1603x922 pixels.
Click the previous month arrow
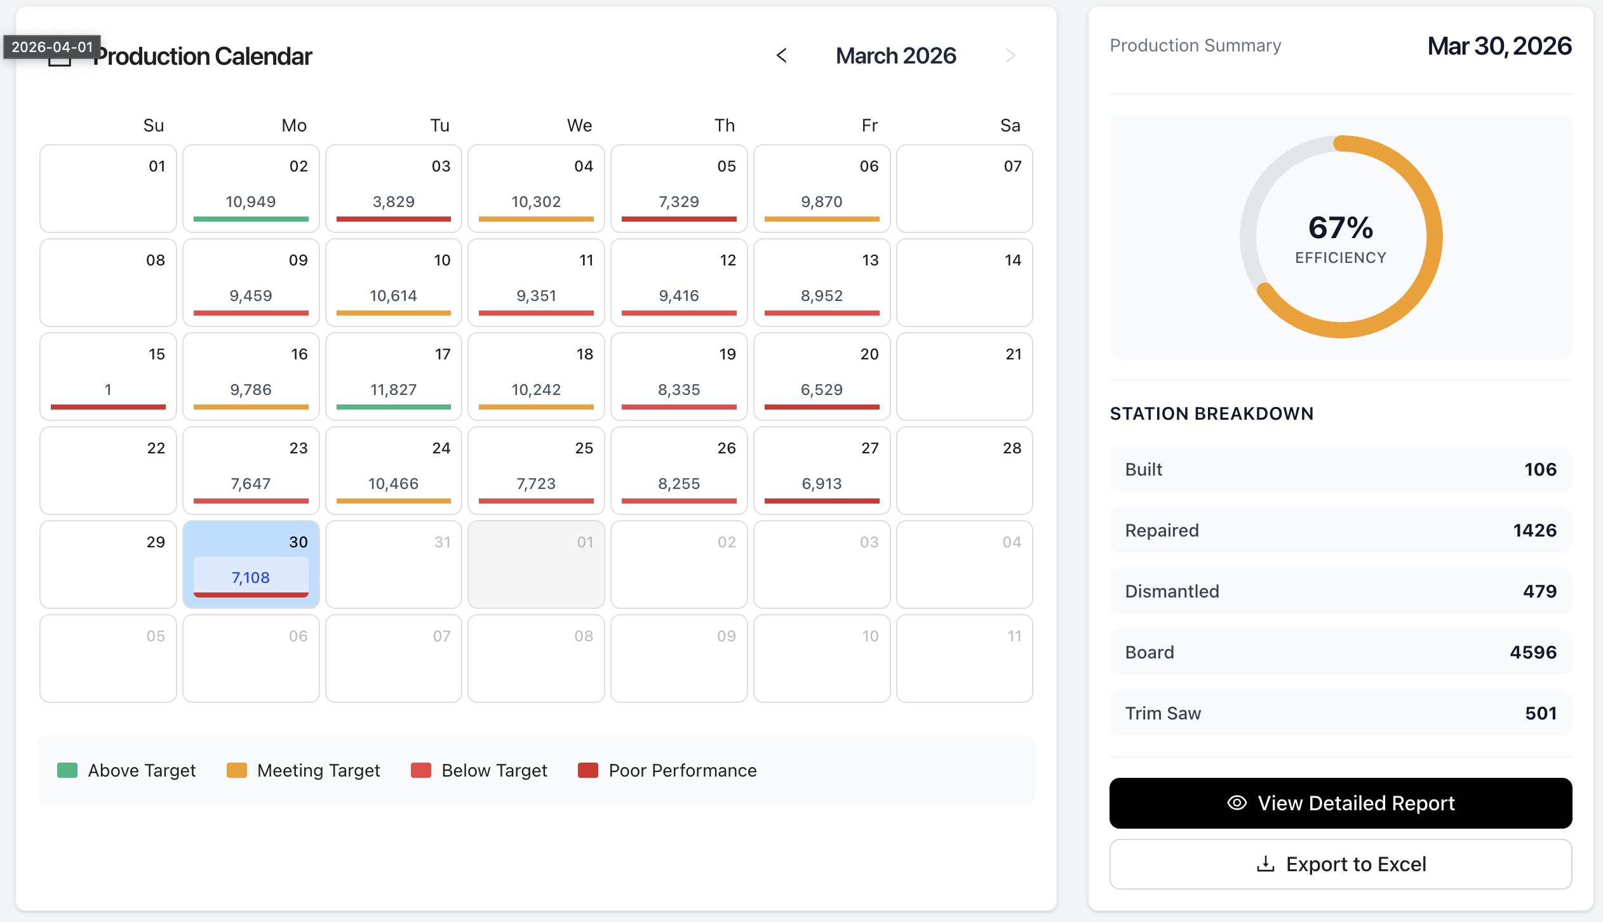tap(781, 56)
